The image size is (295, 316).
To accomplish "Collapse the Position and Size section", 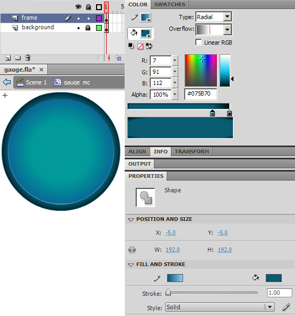I will point(131,219).
